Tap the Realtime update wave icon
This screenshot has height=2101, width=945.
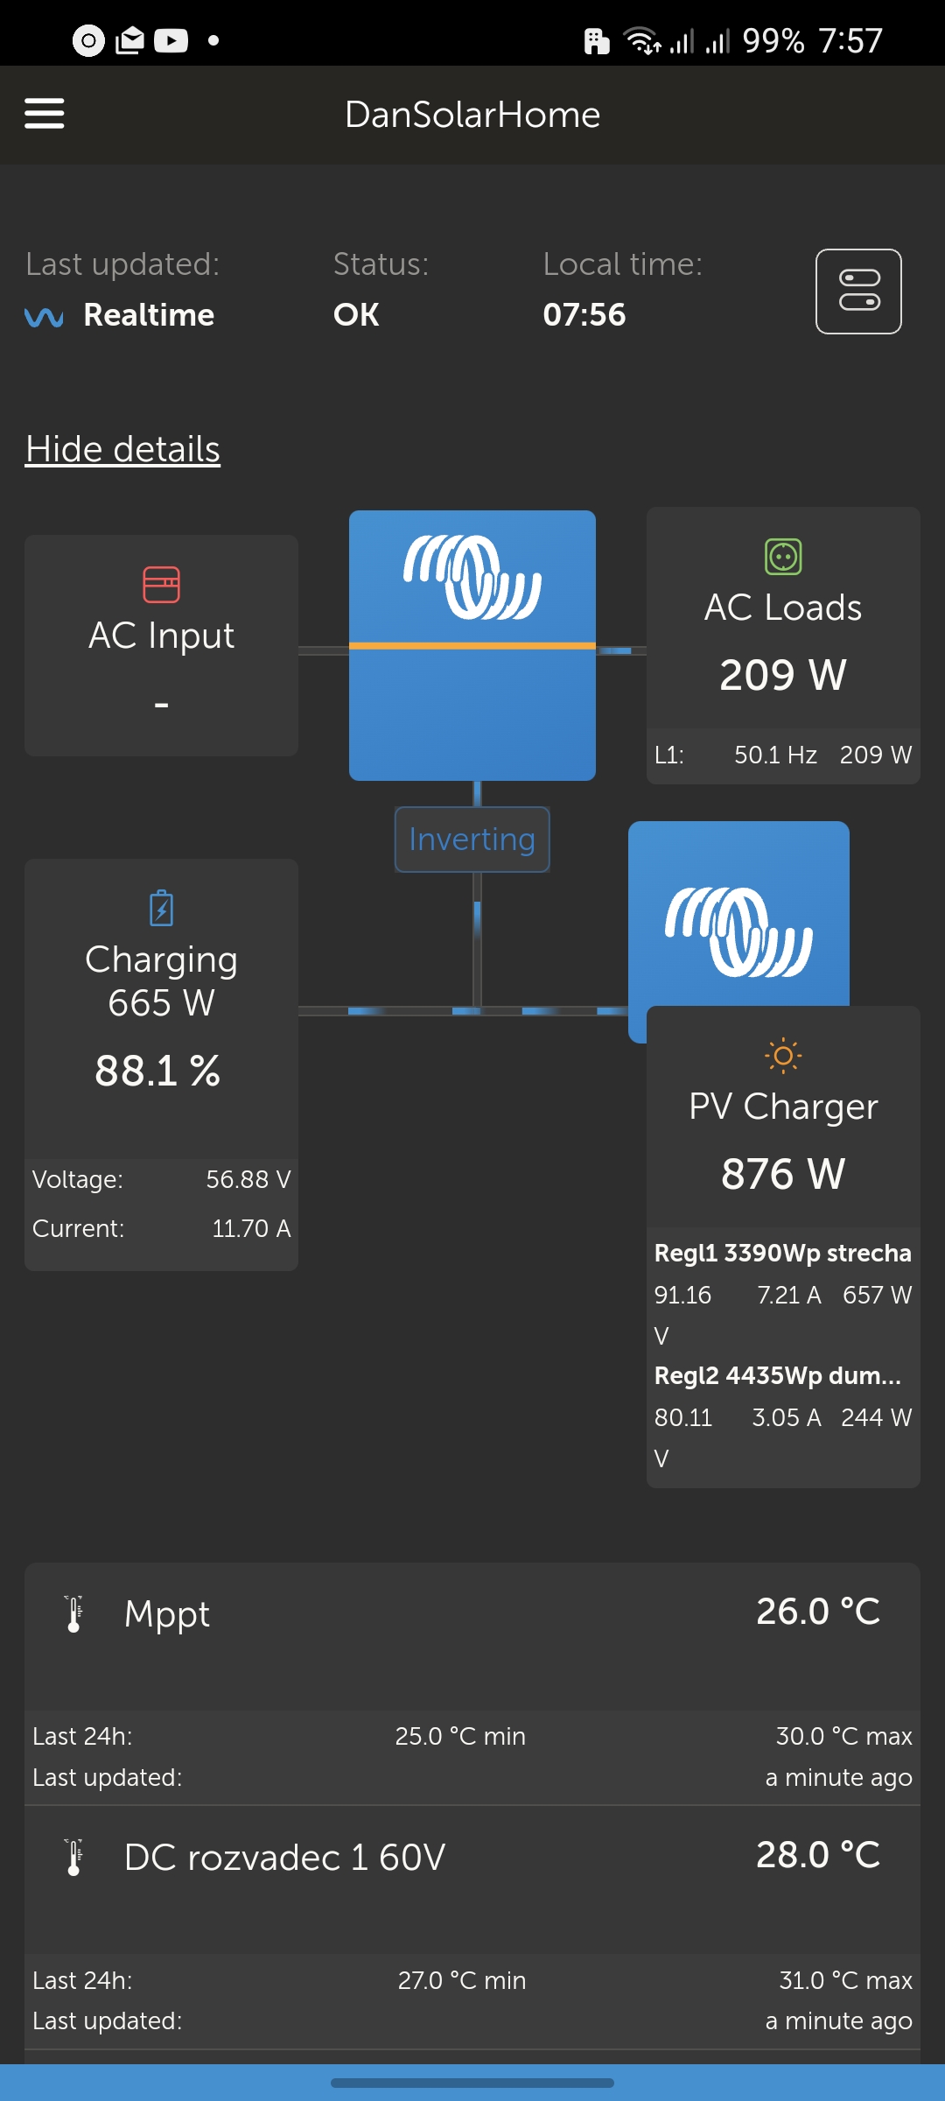44,316
